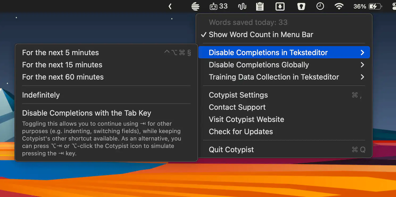396x197 pixels.
Task: Open the clipboard manager menu bar icon
Action: click(260, 6)
